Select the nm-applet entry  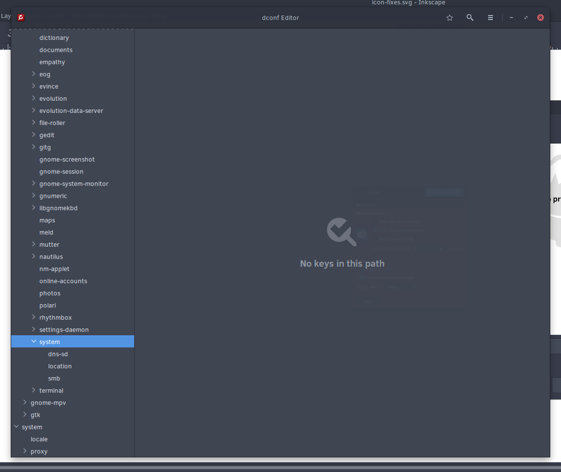click(54, 269)
